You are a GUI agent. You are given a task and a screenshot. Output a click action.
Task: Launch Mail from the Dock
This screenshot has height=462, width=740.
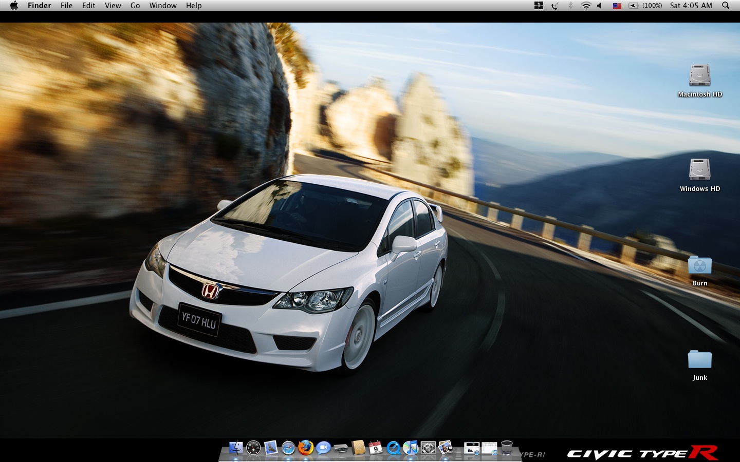click(x=271, y=448)
